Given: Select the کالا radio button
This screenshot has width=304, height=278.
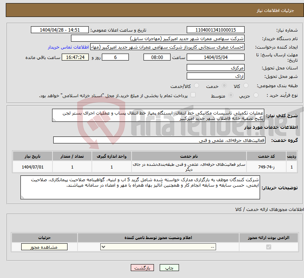Looking at the screenshot, I should pyautogui.click(x=246, y=86).
